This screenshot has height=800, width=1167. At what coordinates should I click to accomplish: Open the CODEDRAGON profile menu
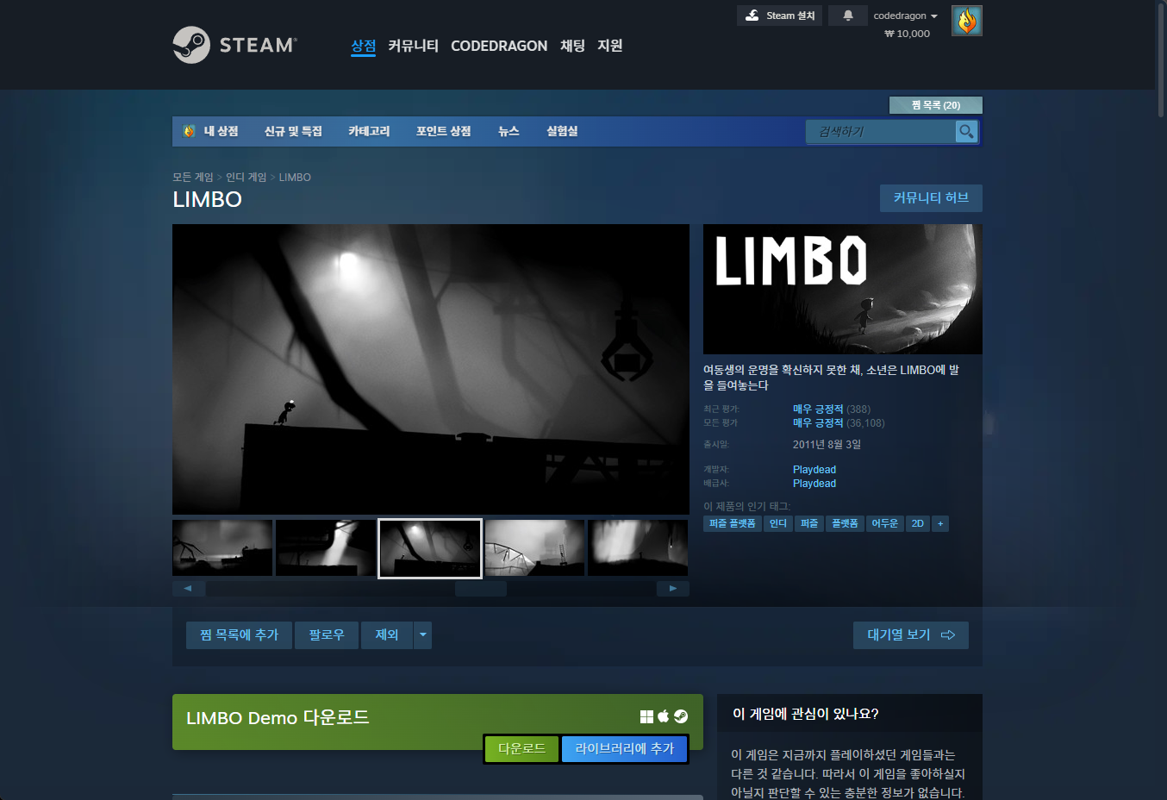click(499, 46)
